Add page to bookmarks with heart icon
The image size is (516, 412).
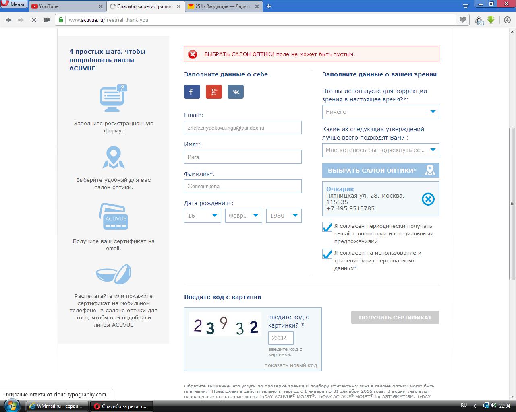click(463, 20)
